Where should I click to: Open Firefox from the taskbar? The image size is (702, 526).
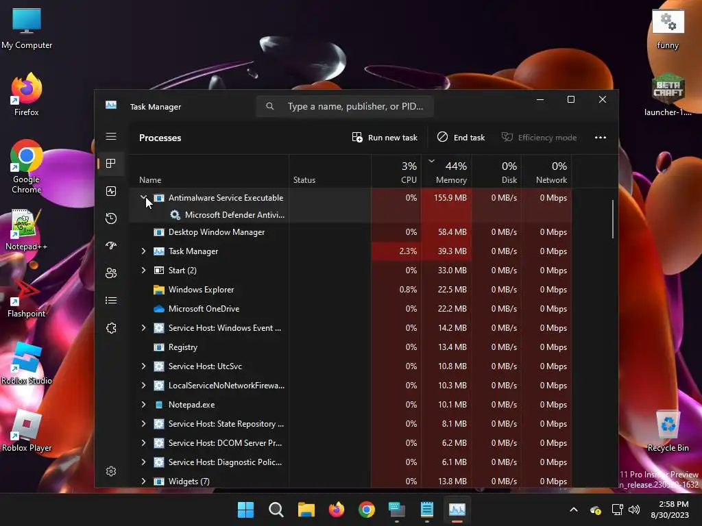point(336,510)
